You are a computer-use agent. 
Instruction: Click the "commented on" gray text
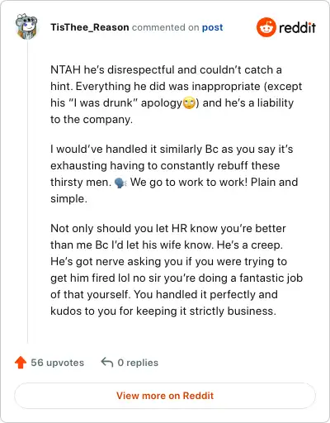pyautogui.click(x=165, y=27)
